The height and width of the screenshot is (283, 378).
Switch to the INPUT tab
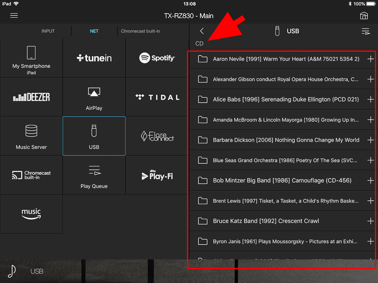[x=48, y=31]
